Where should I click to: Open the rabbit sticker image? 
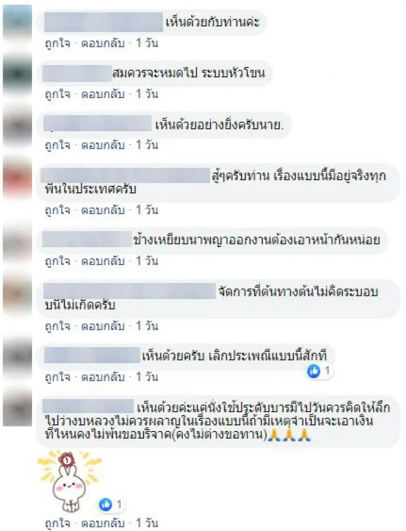tap(70, 481)
